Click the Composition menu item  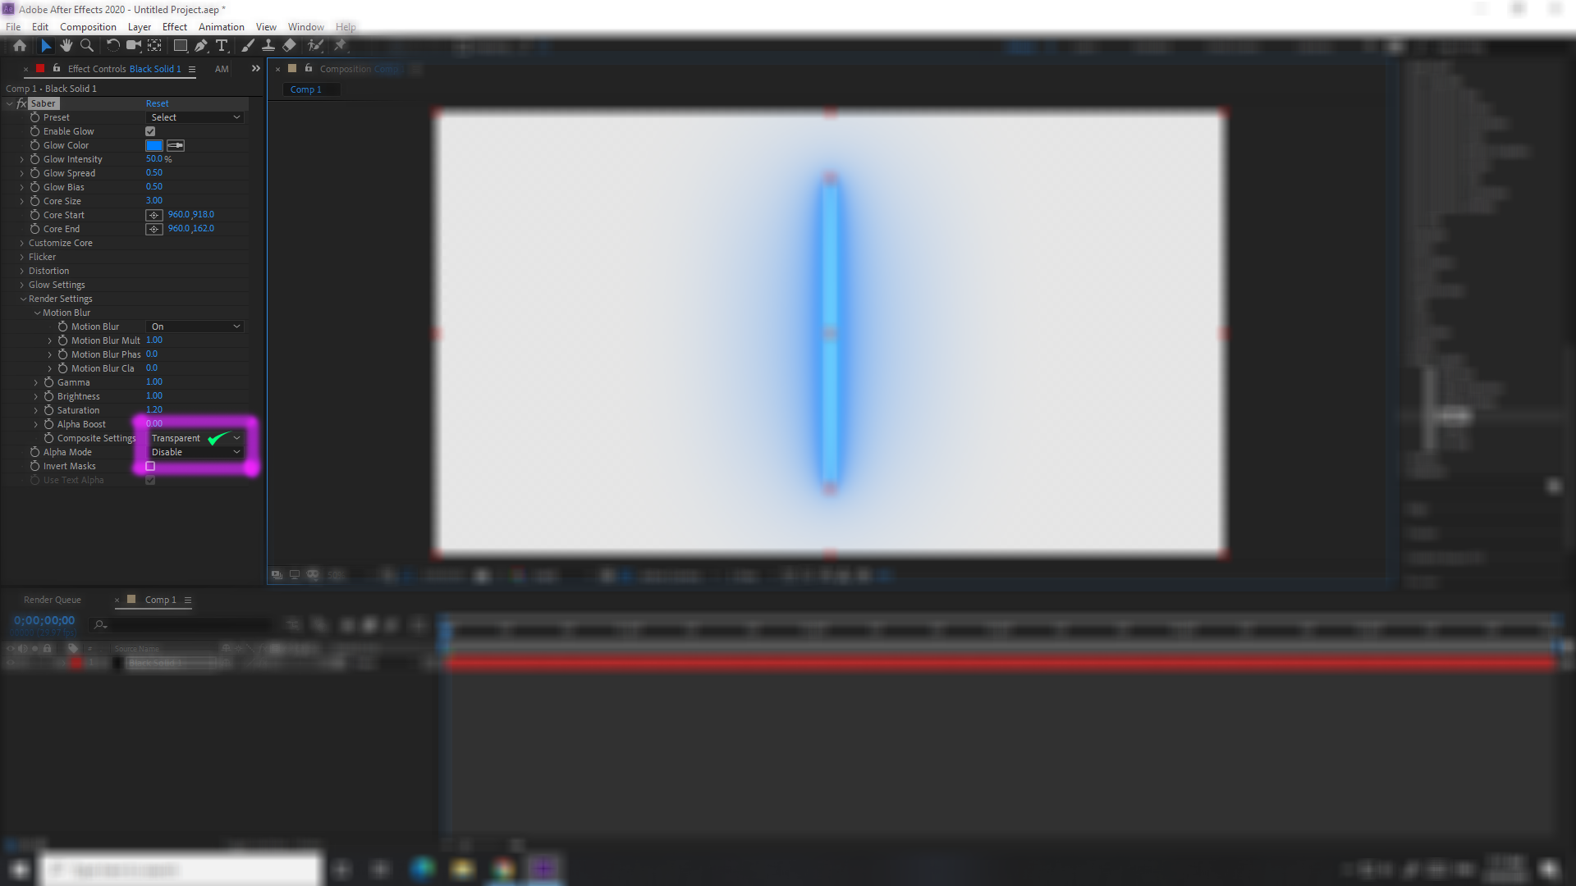88,26
